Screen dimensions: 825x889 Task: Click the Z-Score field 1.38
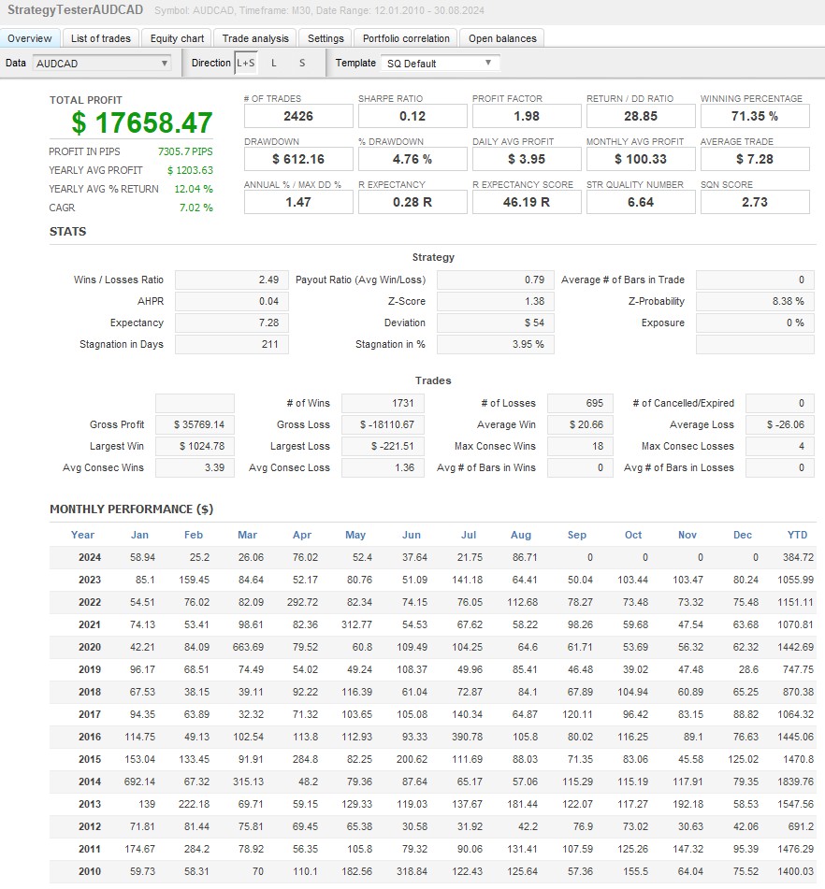(496, 302)
